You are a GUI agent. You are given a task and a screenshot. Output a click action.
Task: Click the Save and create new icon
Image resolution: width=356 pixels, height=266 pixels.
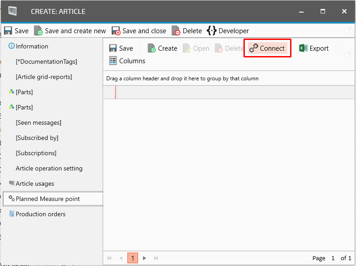tap(39, 31)
